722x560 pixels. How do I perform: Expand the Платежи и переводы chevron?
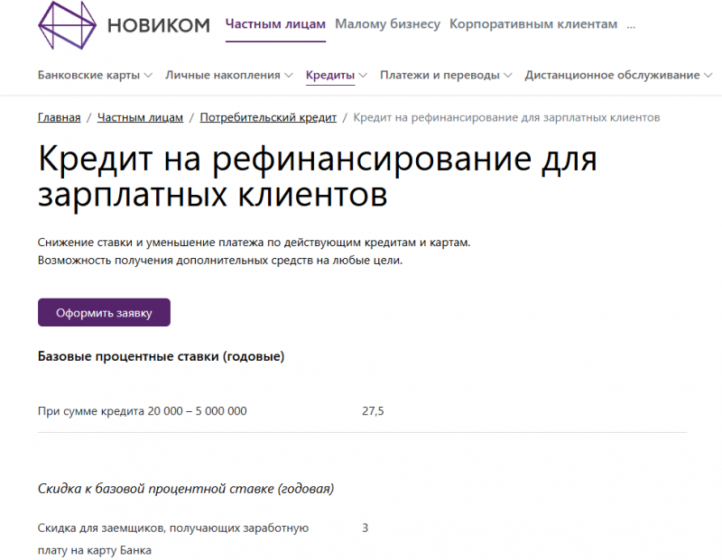[x=506, y=75]
